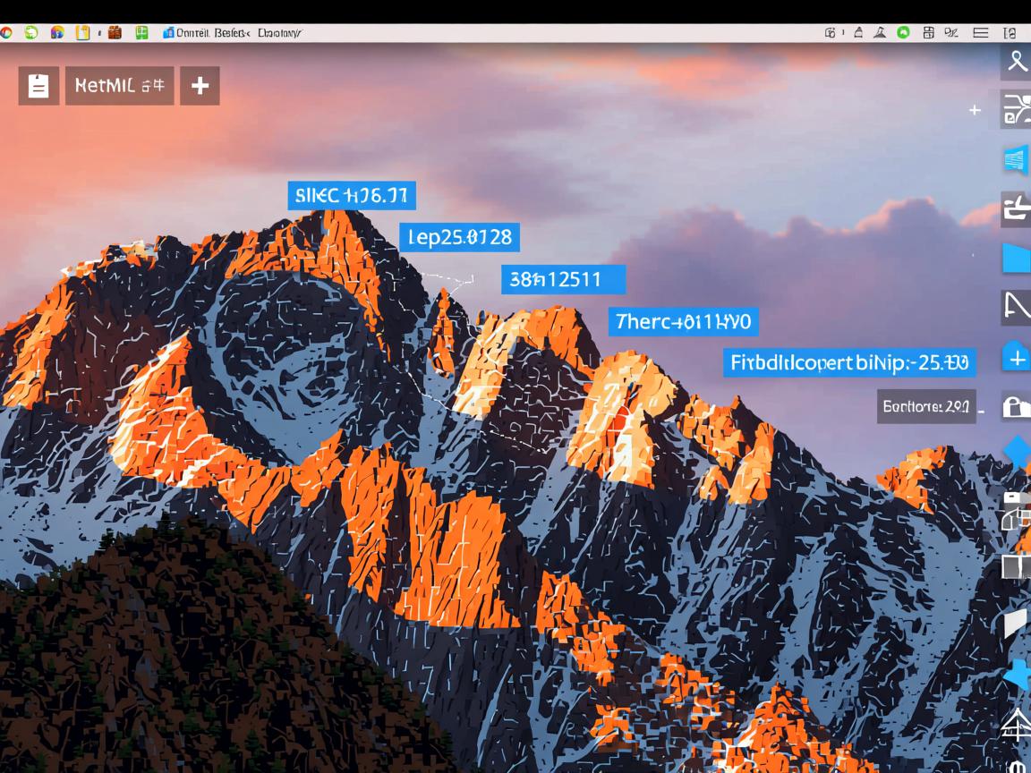This screenshot has width=1031, height=773.
Task: Click the long blue 'Fixbdltlcopert' label
Action: (x=848, y=362)
